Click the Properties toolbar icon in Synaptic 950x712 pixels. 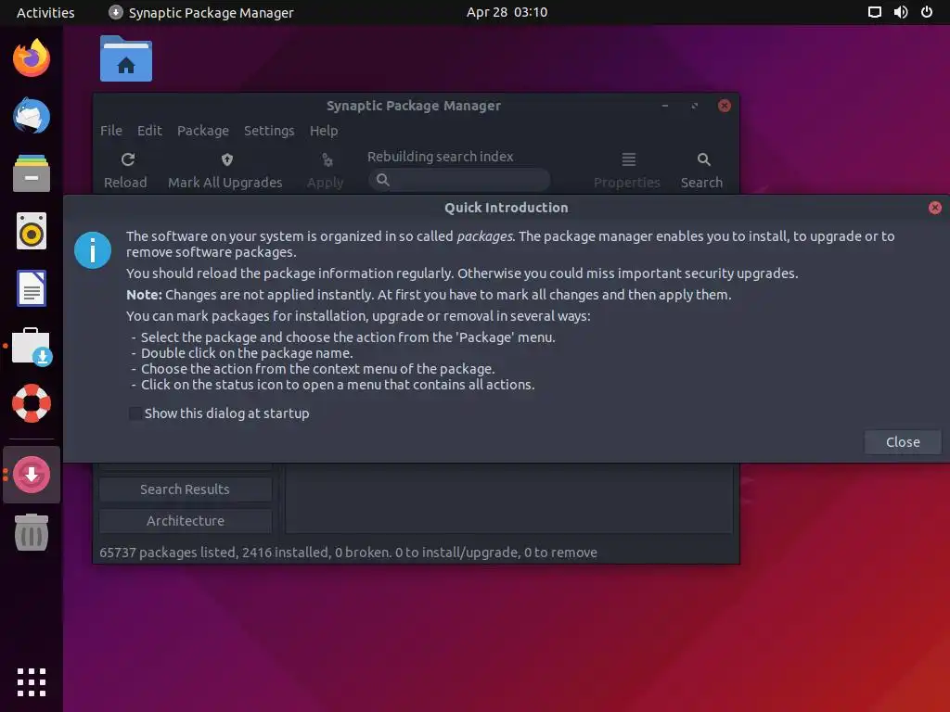coord(628,159)
